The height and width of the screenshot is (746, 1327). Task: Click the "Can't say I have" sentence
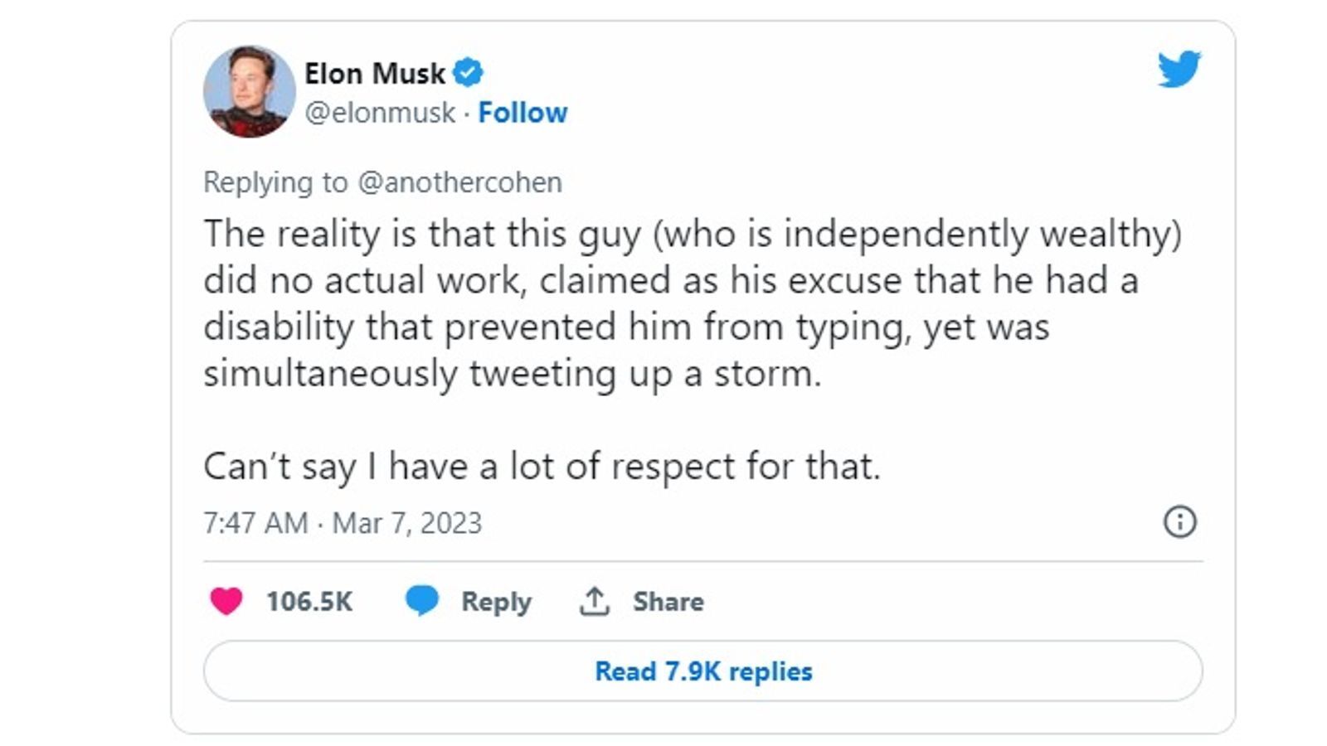541,467
